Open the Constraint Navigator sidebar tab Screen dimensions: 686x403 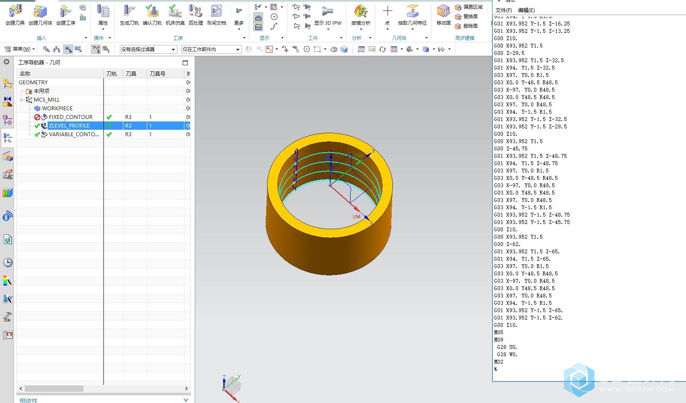tap(7, 102)
